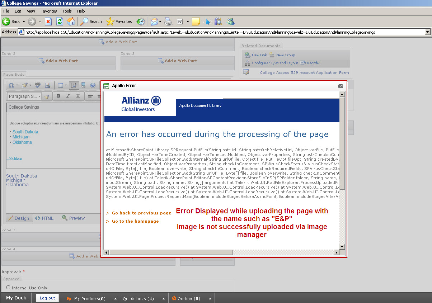Click the Print icon in IE toolbar
Screen dimensions: 432x303
tap(168, 22)
